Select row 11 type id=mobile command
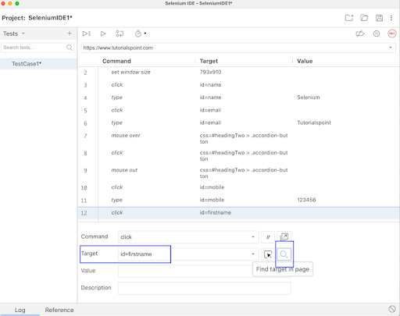Screen dimensions: 400x316 [238, 200]
